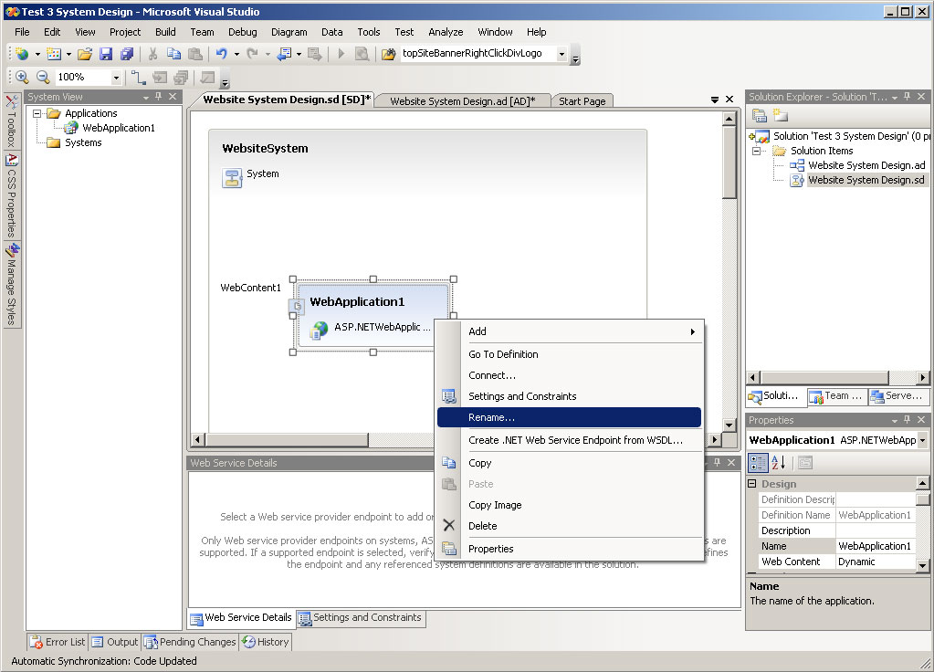The image size is (934, 672).
Task: Switch Properties to Categorized view
Action: click(759, 462)
